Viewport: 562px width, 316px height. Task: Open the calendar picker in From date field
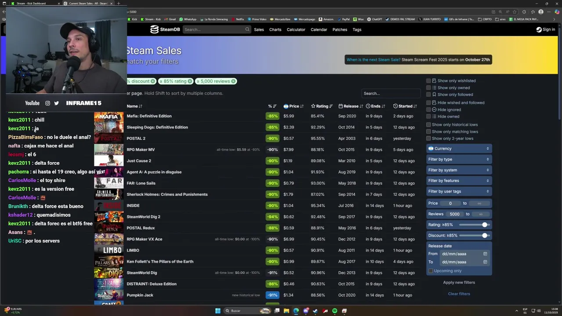coord(485,254)
